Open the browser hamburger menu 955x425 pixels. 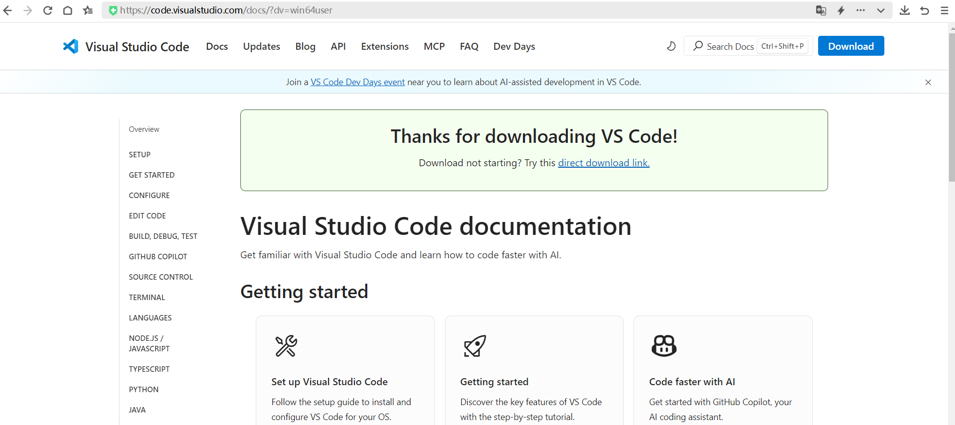click(x=945, y=10)
